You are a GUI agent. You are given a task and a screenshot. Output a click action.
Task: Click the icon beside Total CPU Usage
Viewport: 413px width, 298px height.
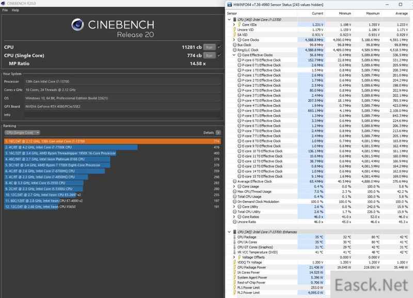click(x=234, y=197)
